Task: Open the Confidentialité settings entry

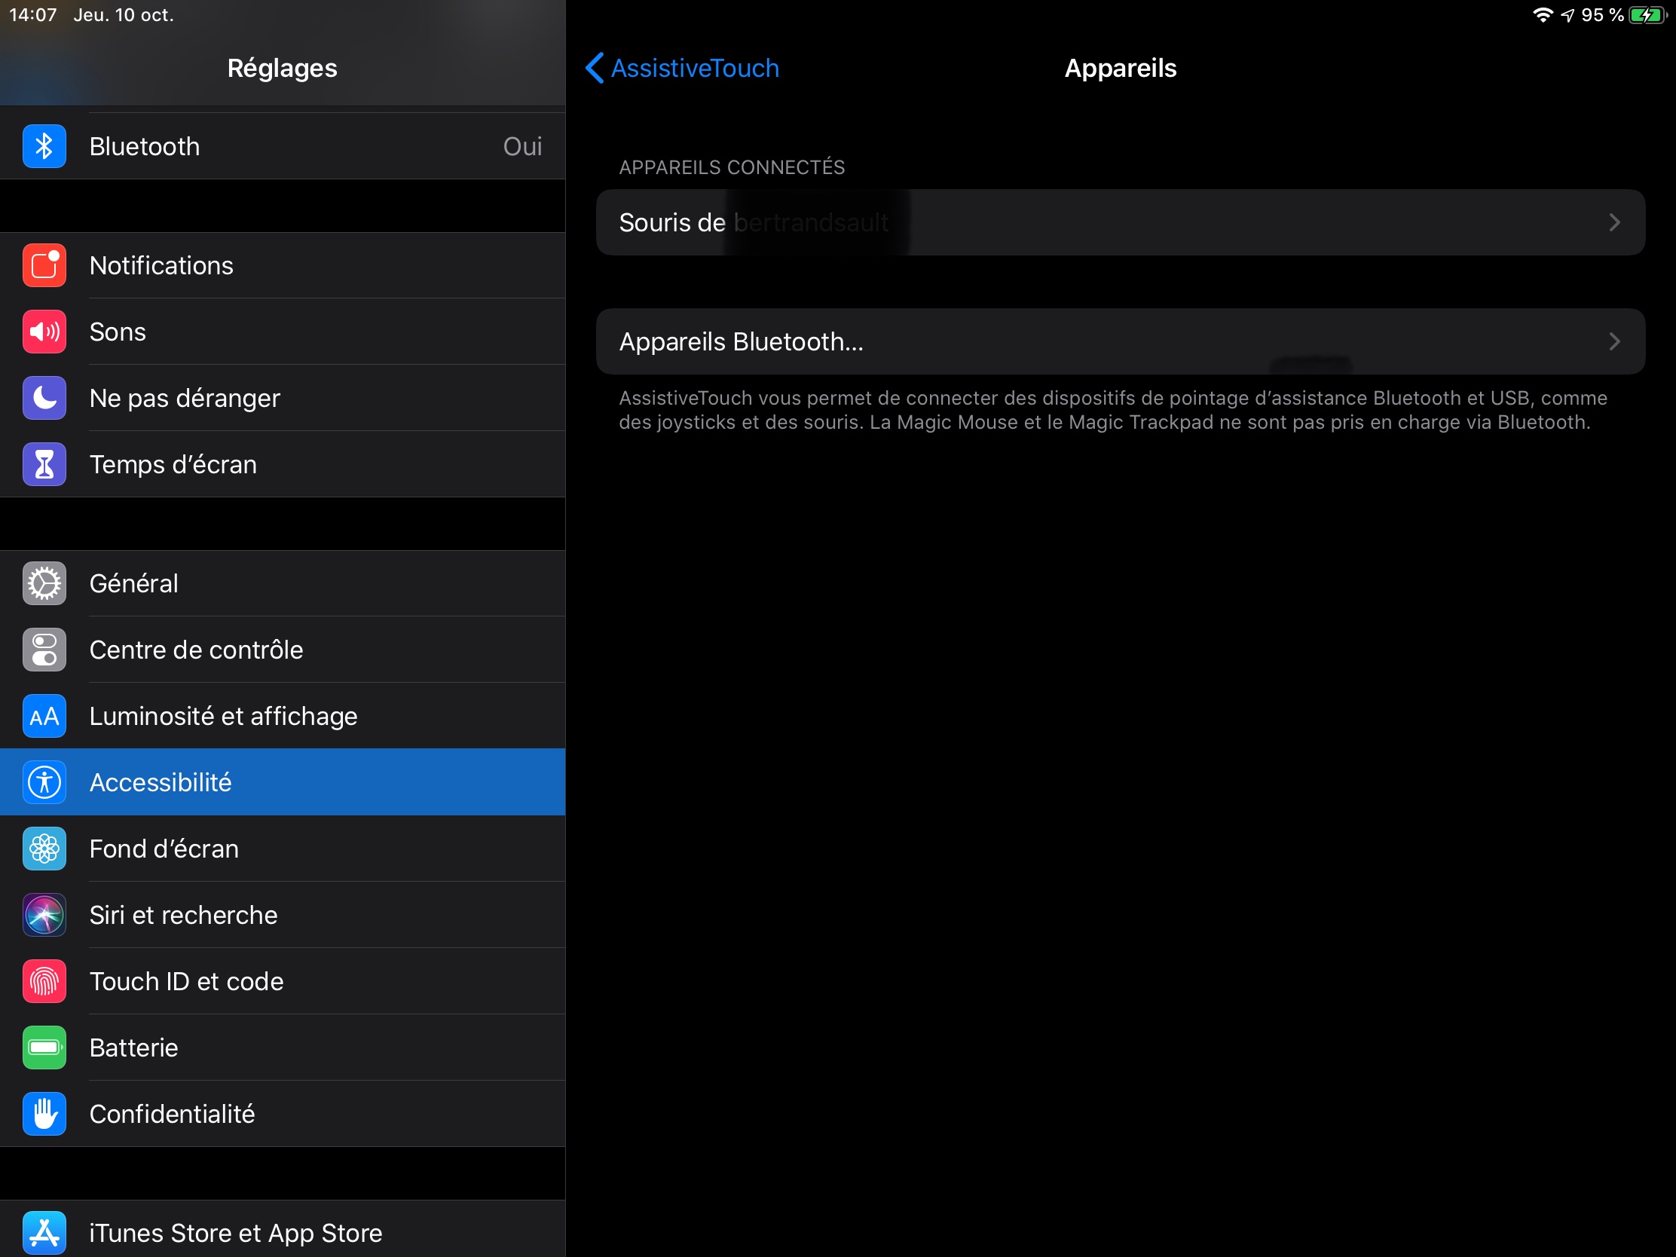Action: pyautogui.click(x=172, y=1114)
